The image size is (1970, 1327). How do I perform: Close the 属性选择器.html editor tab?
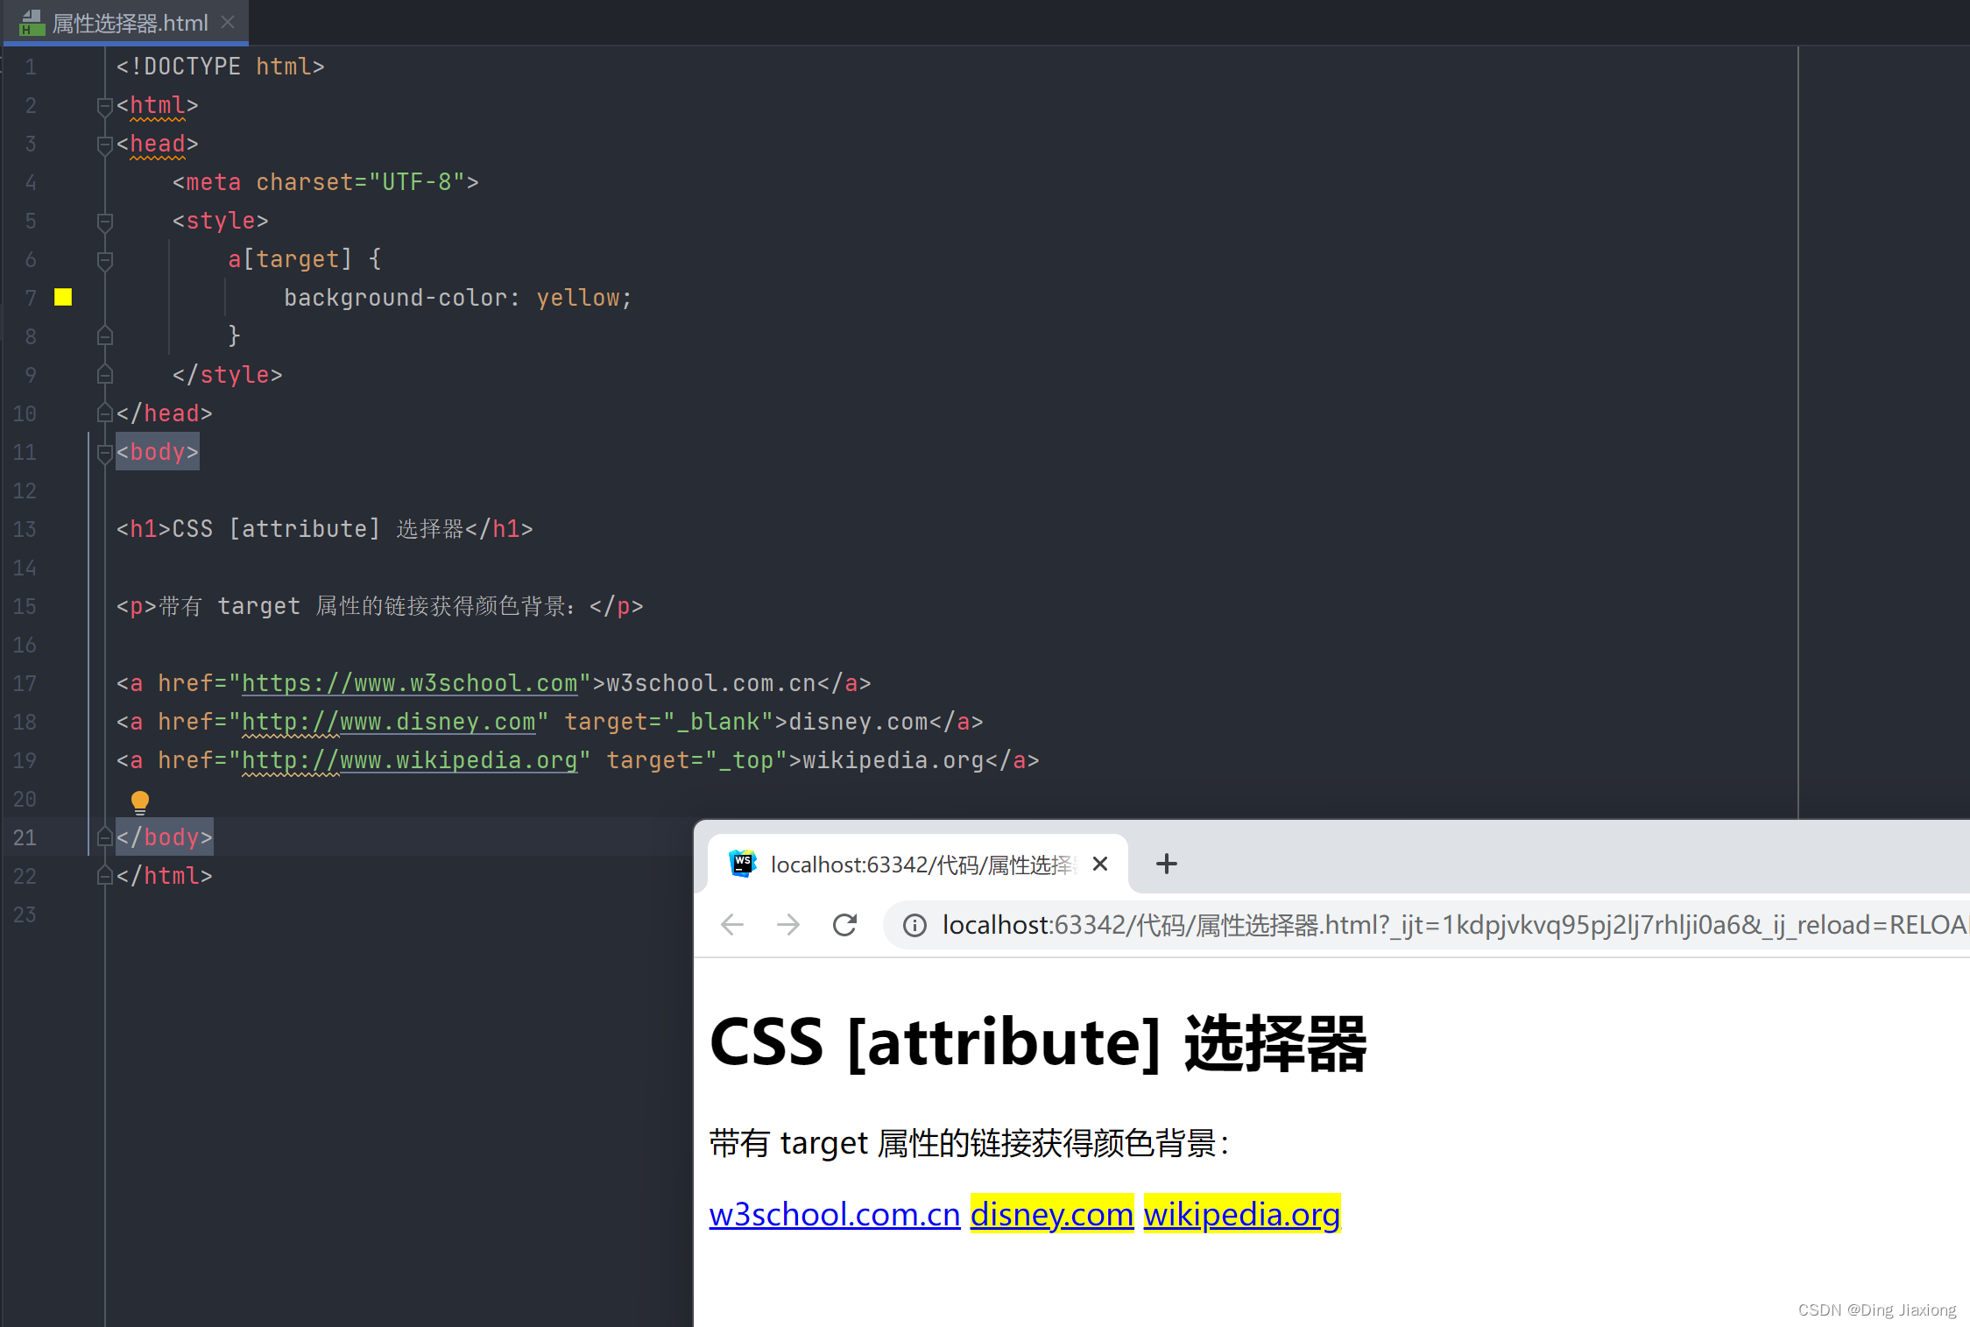coord(228,23)
